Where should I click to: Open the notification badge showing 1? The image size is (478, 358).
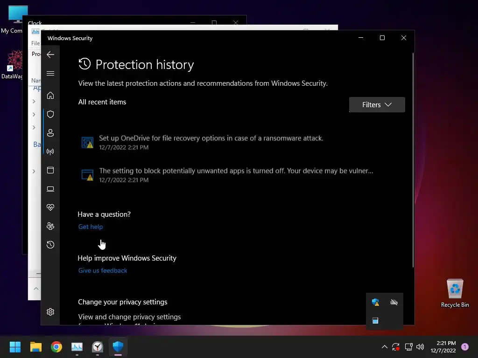[465, 347]
